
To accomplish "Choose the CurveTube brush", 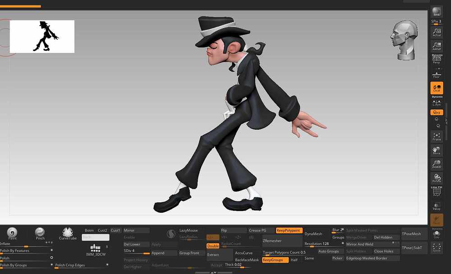I will (x=68, y=233).
